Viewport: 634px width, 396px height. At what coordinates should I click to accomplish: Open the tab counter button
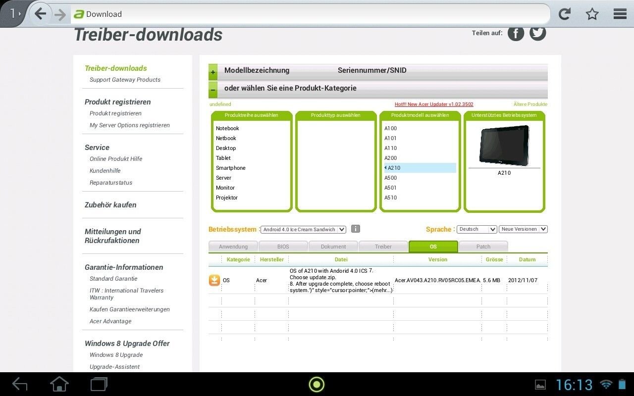click(14, 14)
